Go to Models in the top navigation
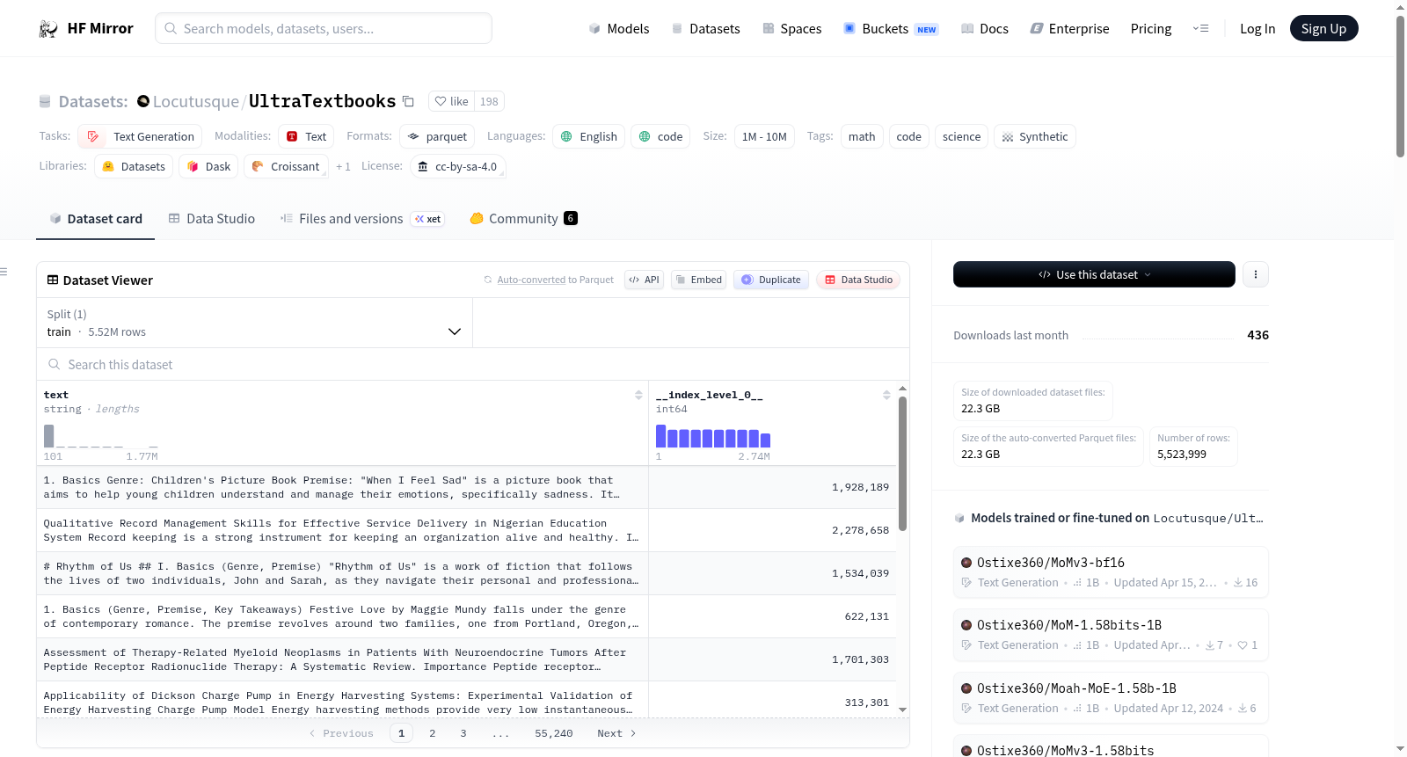Screen dimensions: 1407x757 [619, 29]
